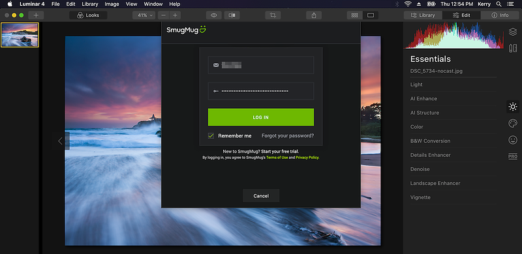522x254 pixels.
Task: Expand the B&W Conversion tool
Action: pyautogui.click(x=453, y=141)
